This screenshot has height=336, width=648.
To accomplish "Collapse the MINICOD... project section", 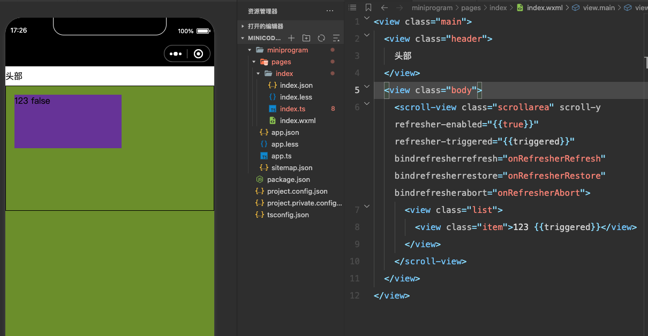I will 243,38.
